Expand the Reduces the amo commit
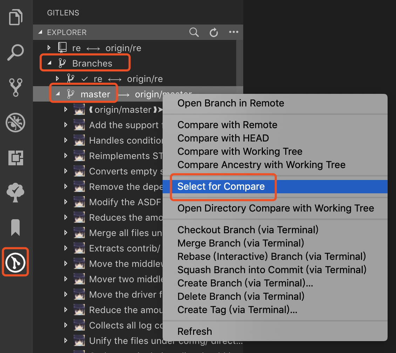The height and width of the screenshot is (353, 396). click(66, 217)
